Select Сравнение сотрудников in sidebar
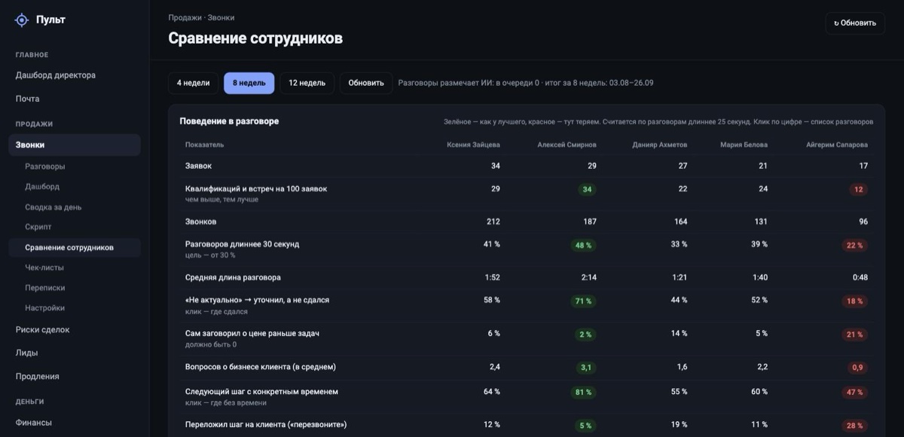The width and height of the screenshot is (904, 437). (x=75, y=248)
